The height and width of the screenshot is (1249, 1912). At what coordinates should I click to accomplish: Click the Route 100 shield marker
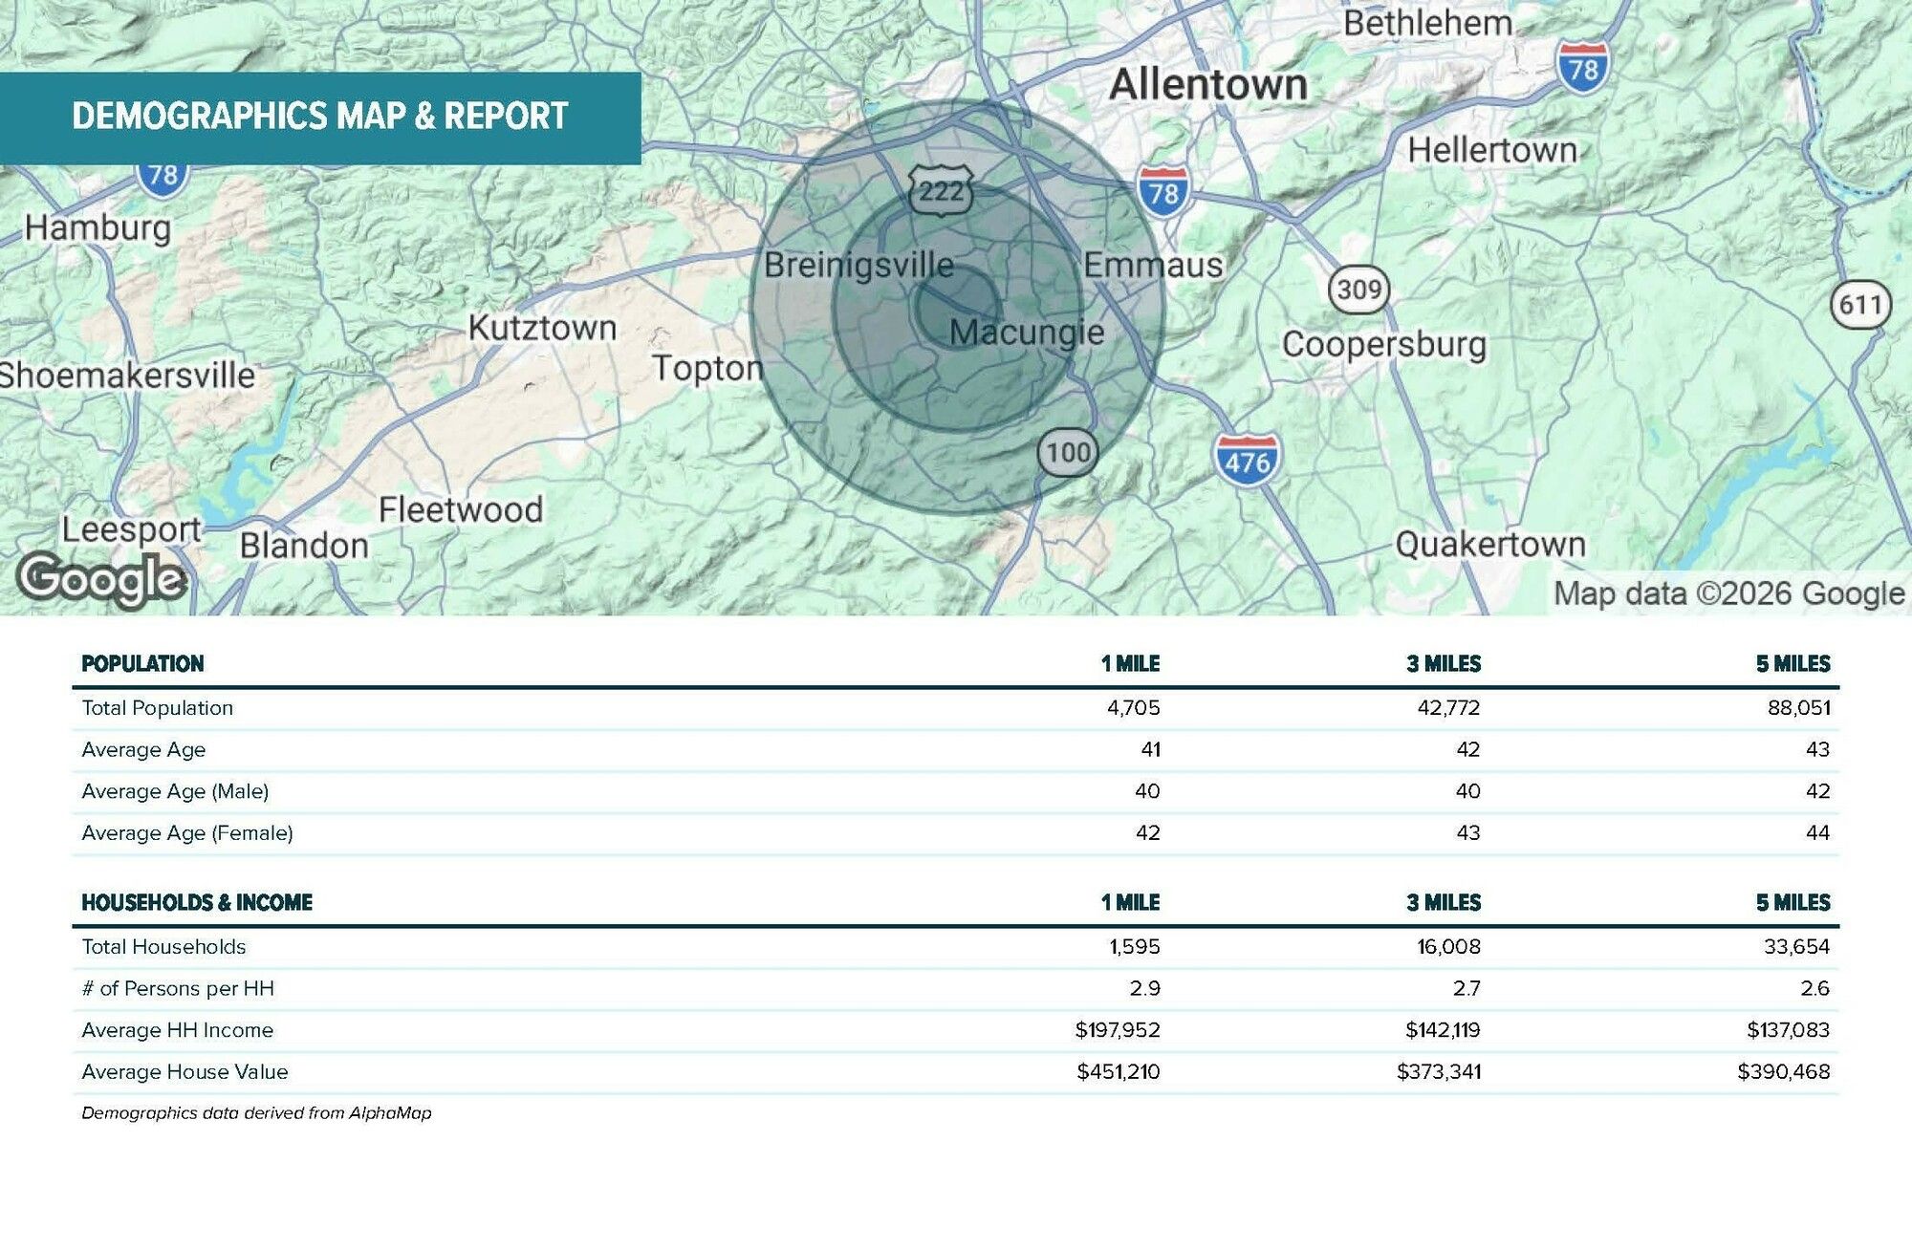[1068, 452]
